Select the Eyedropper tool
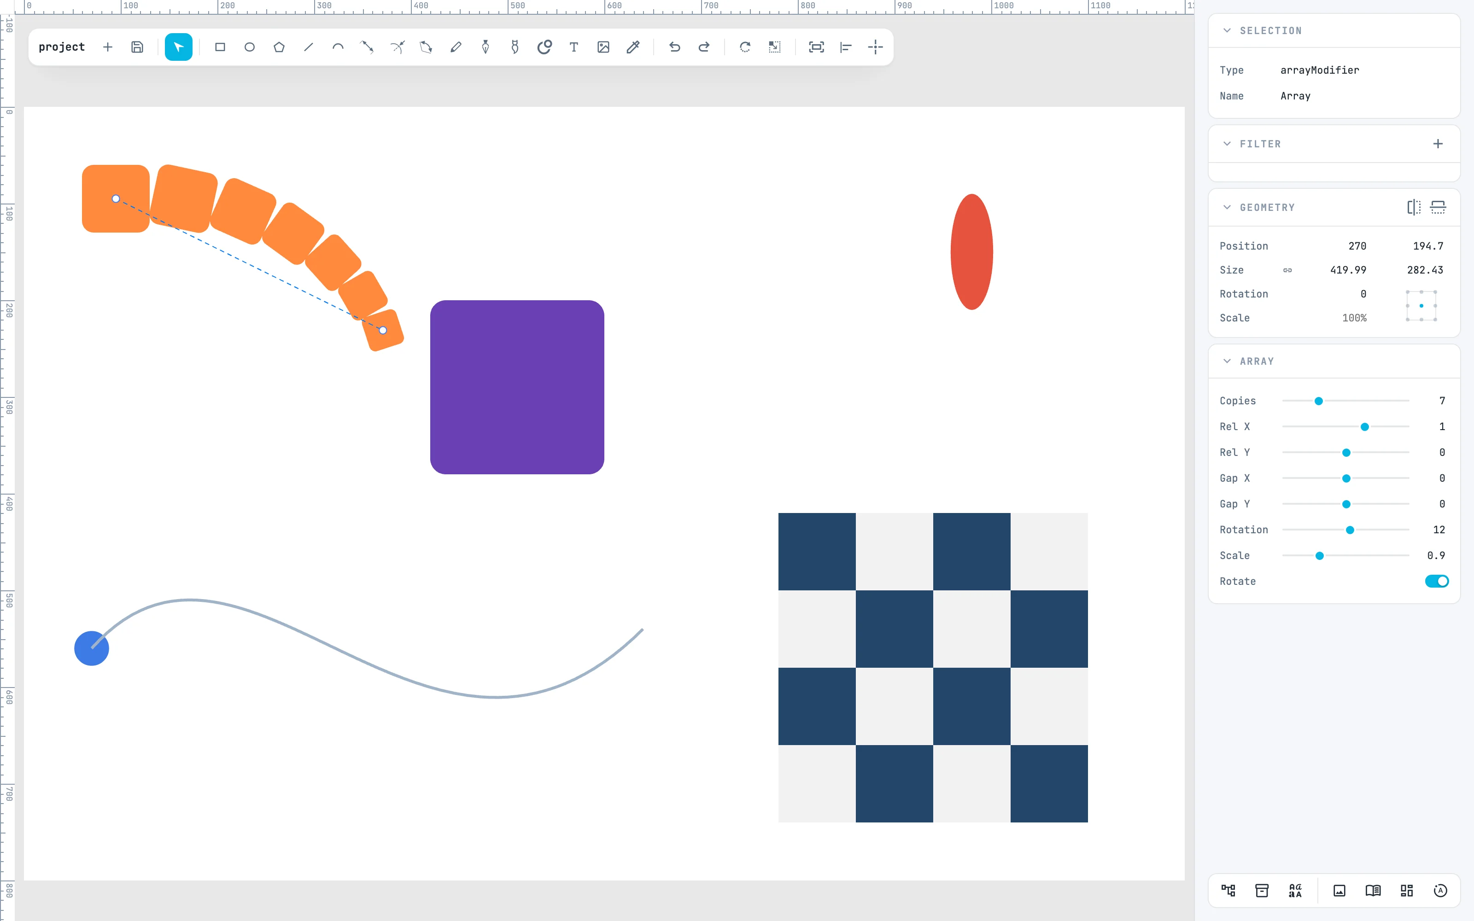1474x921 pixels. click(x=633, y=47)
